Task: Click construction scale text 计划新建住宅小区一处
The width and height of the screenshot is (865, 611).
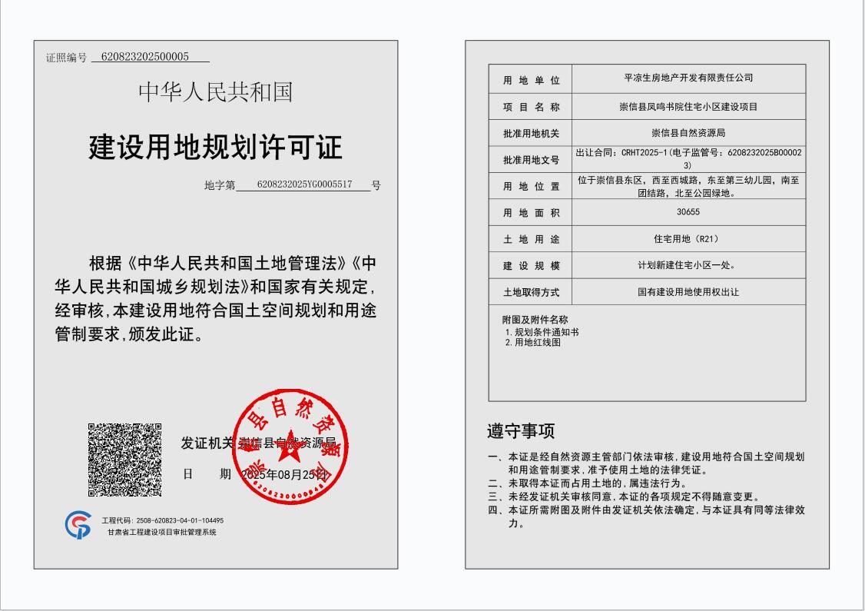Action: click(688, 265)
